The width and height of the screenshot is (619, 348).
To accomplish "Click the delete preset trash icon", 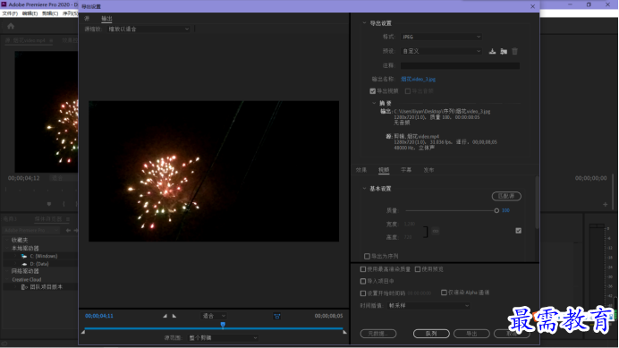I will click(x=514, y=51).
